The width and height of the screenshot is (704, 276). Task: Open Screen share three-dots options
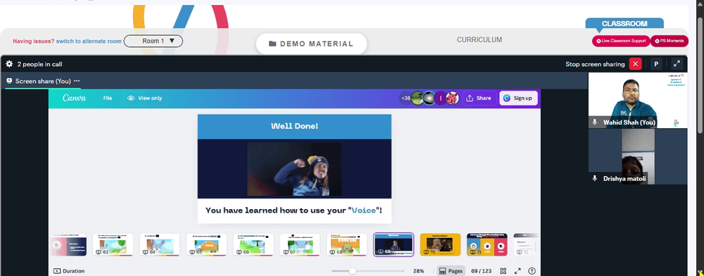pos(77,81)
